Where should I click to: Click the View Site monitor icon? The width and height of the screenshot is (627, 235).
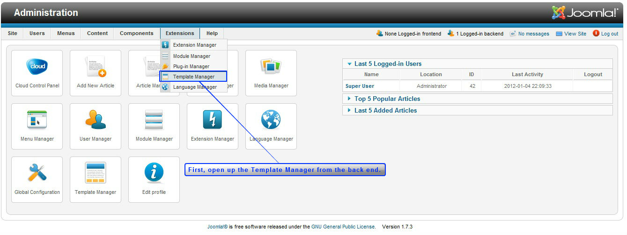[x=559, y=34]
